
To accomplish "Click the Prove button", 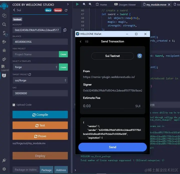I will click(40, 136).
